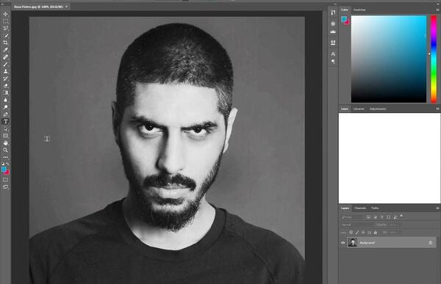Open the layer filter Kind dropdown
The image size is (441, 284).
[352, 217]
